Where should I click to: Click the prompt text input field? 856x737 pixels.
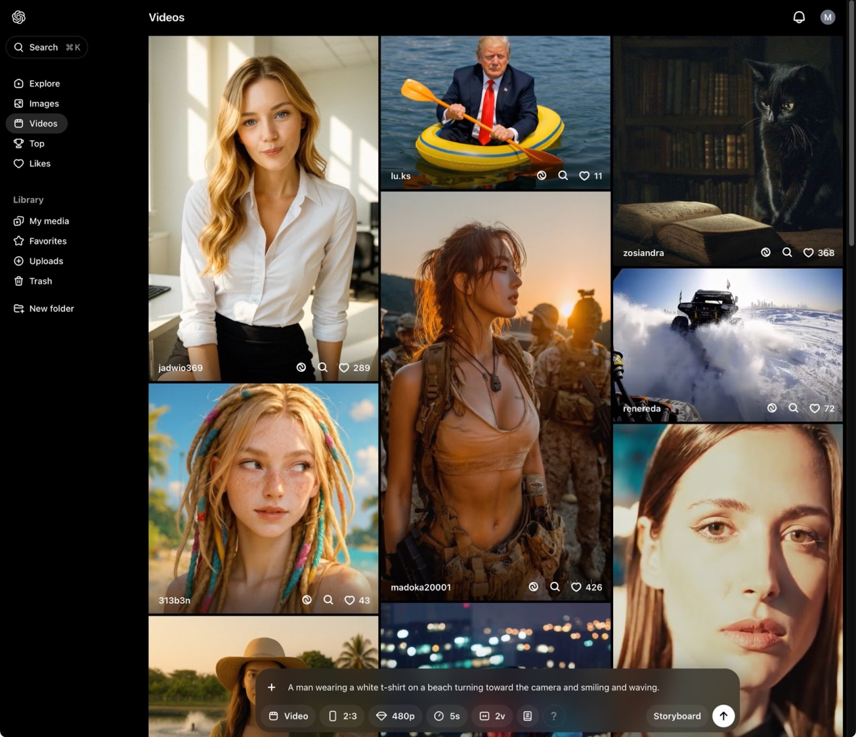[473, 687]
